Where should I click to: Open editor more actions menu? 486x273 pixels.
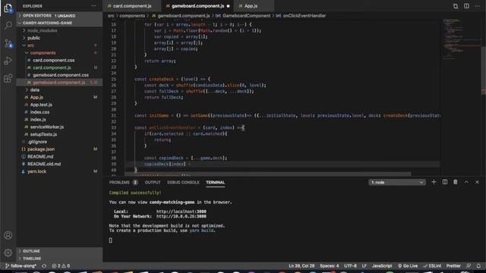point(478,6)
